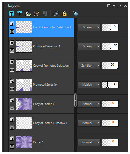Open the layer styles effects icon
The image size is (130, 154).
tap(28, 14)
